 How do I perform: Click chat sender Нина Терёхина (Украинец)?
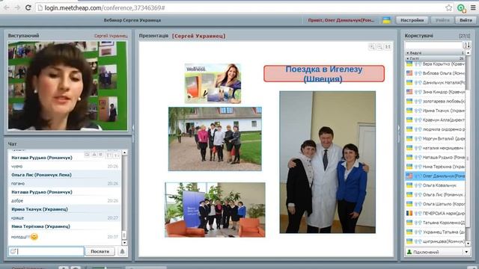pos(41,226)
